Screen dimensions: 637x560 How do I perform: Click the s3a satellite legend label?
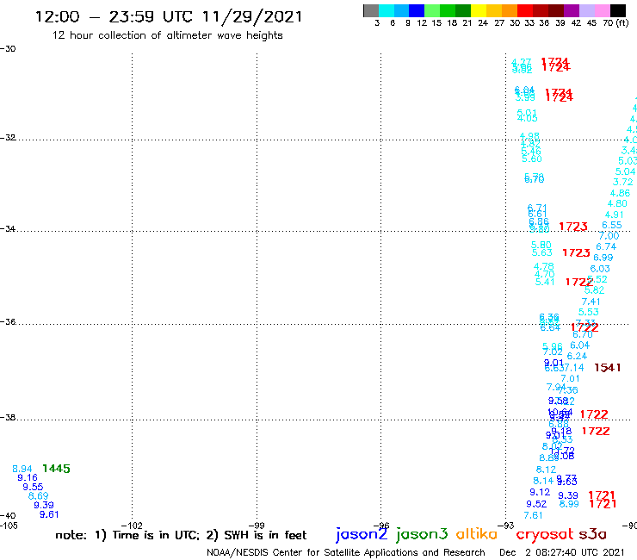(592, 535)
